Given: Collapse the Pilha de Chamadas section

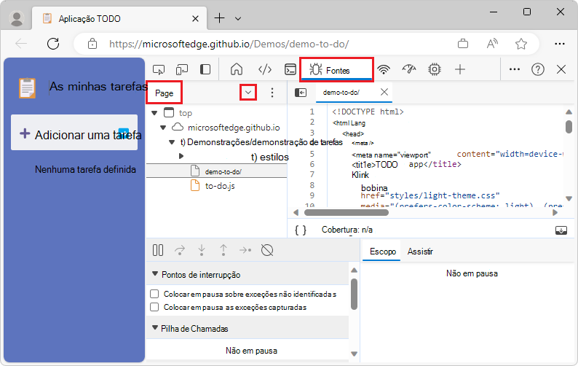Looking at the screenshot, I should point(155,329).
